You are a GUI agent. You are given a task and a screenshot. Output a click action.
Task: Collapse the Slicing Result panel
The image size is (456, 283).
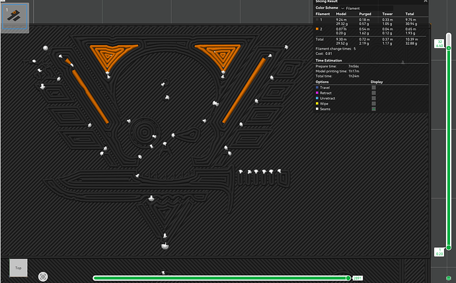coord(426,1)
